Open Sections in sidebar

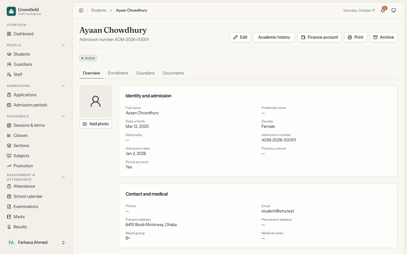36,146
